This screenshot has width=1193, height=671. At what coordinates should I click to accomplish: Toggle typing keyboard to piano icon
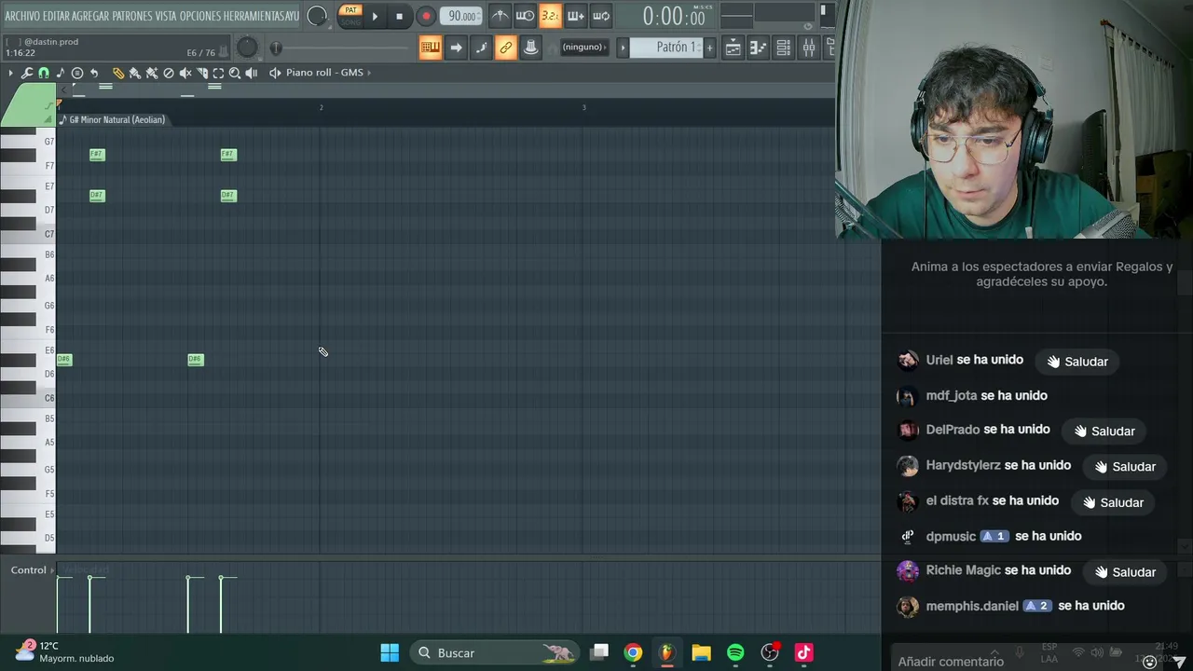[x=431, y=48]
